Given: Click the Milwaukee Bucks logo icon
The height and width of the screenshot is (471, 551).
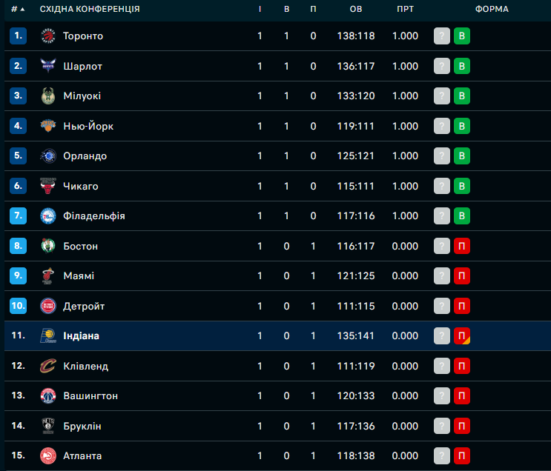Looking at the screenshot, I should coord(48,96).
